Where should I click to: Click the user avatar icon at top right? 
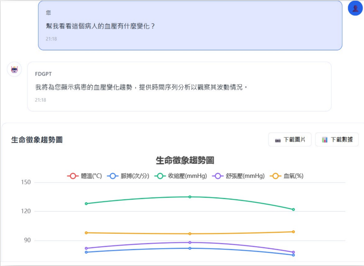pyautogui.click(x=355, y=8)
